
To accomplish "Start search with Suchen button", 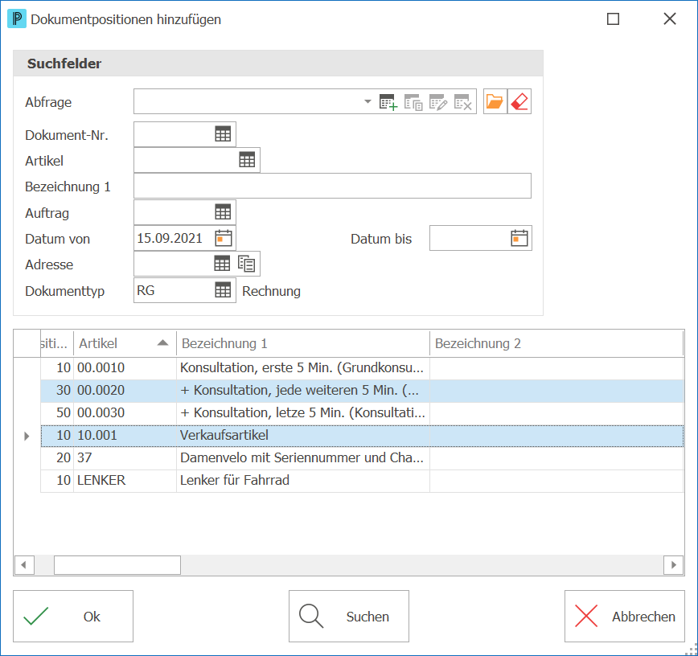I will click(x=349, y=617).
